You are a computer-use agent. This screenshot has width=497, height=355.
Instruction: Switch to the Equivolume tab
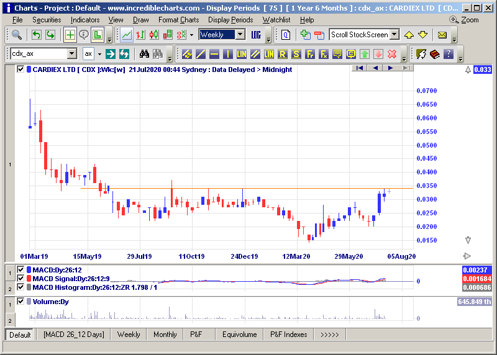(x=240, y=335)
